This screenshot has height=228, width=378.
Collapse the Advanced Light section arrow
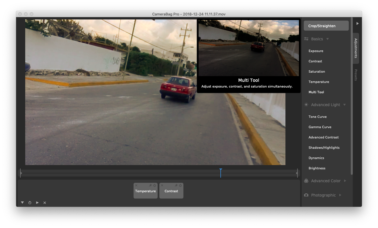click(x=344, y=105)
